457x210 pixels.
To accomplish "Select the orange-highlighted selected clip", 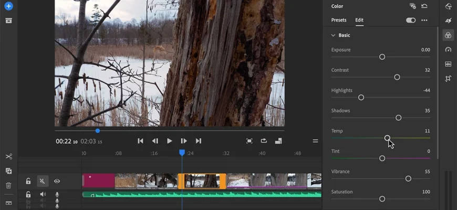I will (202, 181).
